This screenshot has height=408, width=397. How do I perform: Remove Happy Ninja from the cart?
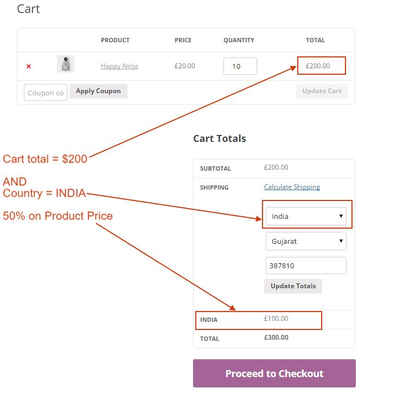[x=29, y=66]
